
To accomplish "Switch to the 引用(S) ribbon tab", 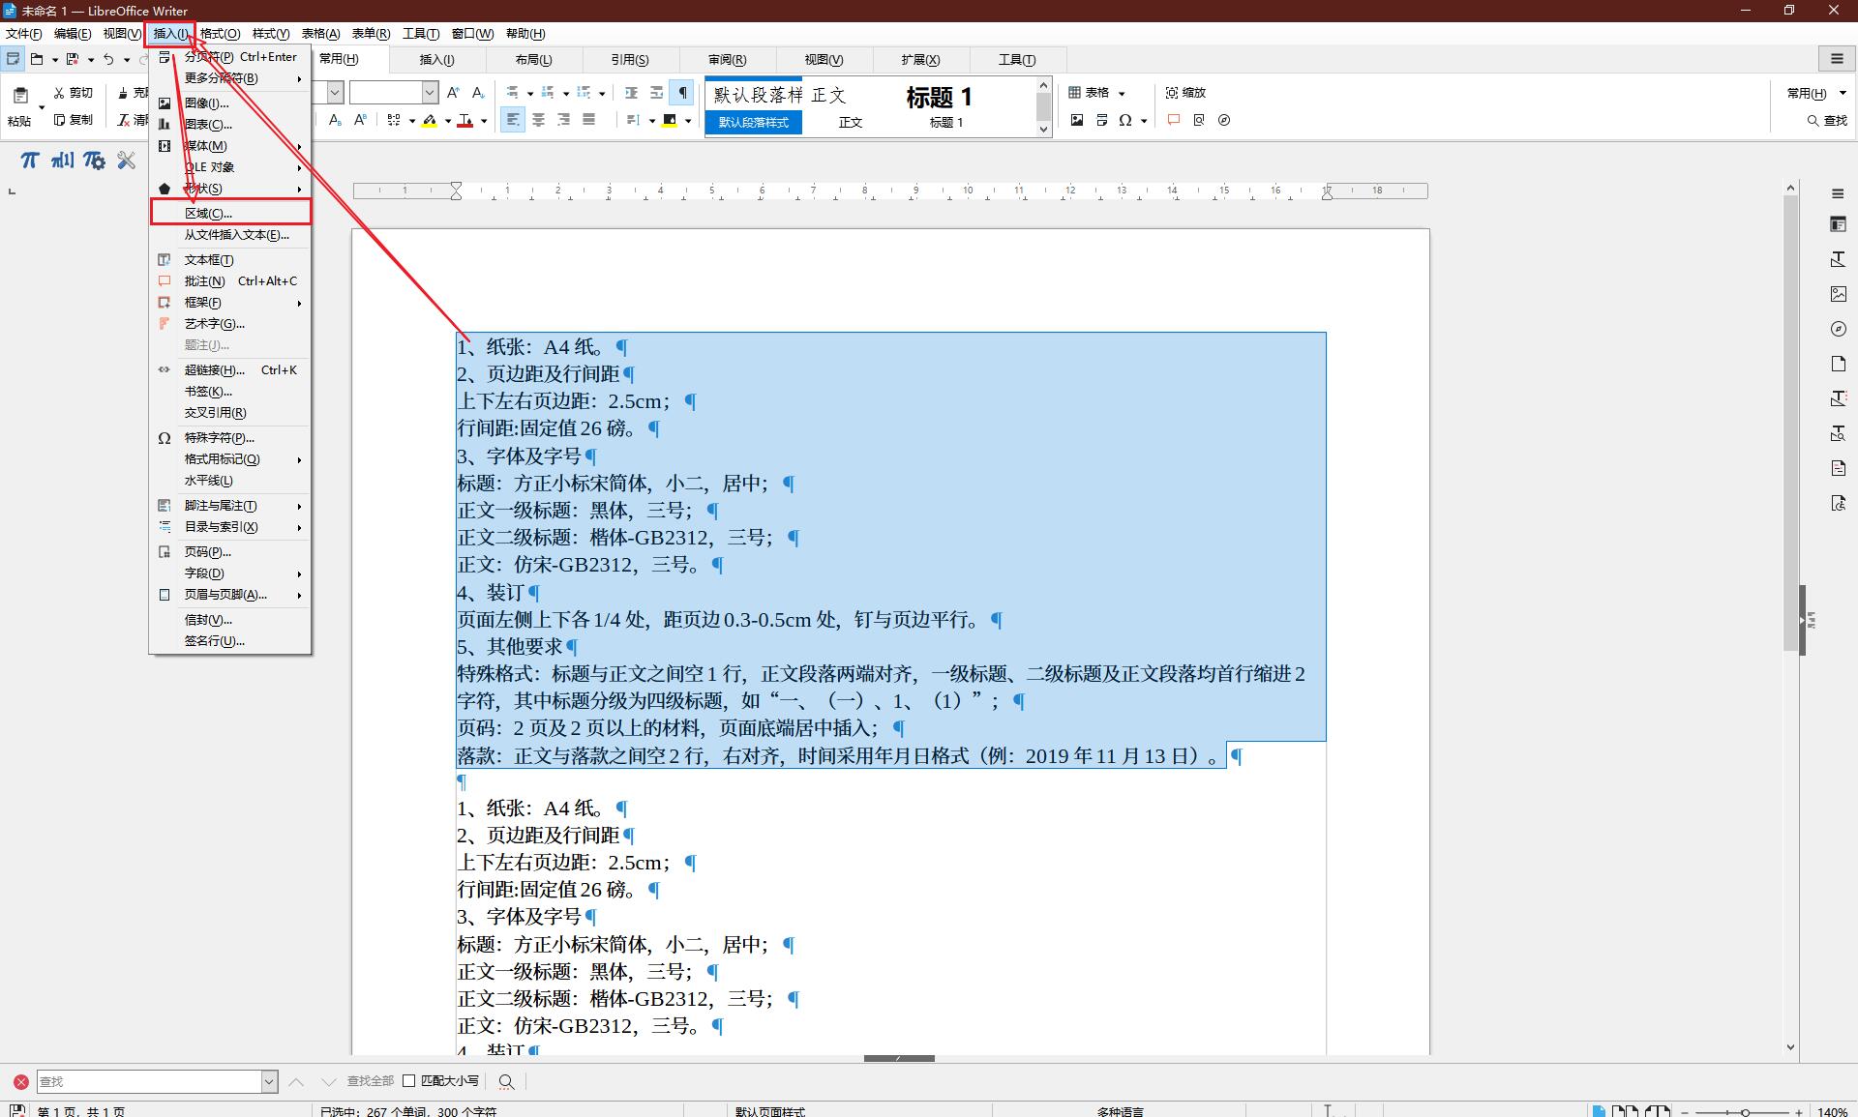I will coord(629,60).
